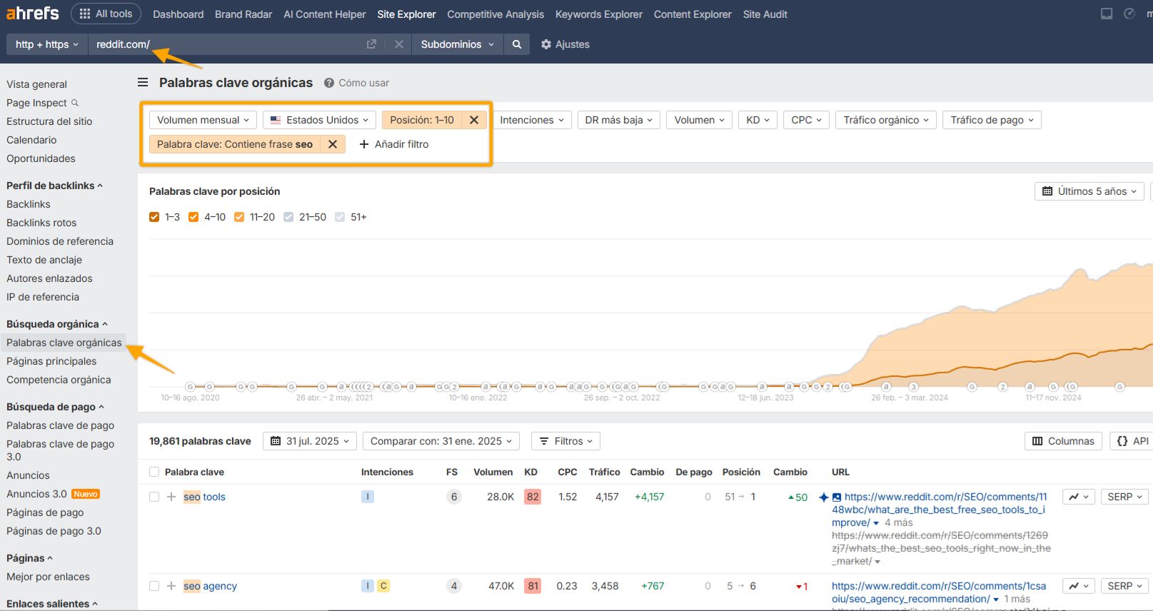The height and width of the screenshot is (611, 1153).
Task: Open the Intenciones filter dropdown
Action: (532, 120)
